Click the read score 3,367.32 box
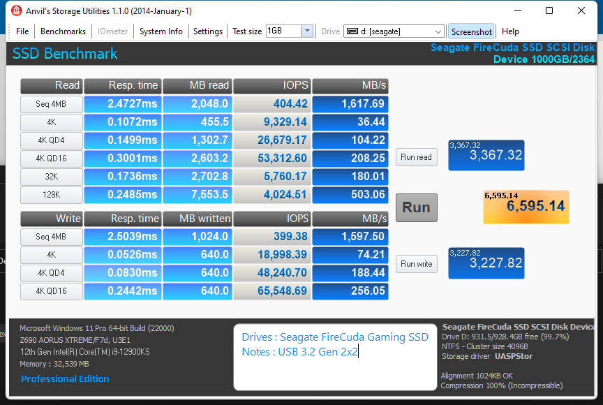The image size is (603, 405). [x=486, y=155]
